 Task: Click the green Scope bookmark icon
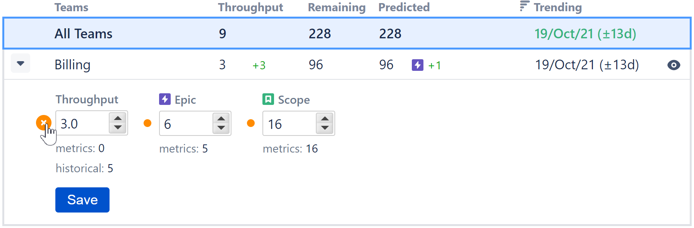coord(268,99)
